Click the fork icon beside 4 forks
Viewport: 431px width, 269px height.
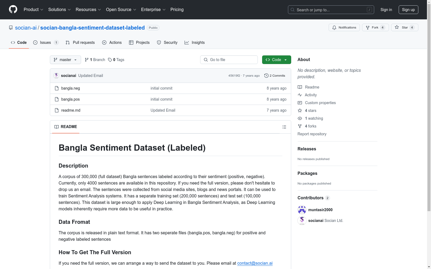[x=300, y=126]
